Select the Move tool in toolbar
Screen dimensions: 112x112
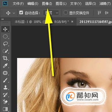5,29
